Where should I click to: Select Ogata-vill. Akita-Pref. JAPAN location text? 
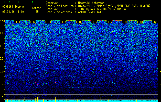point(114,6)
